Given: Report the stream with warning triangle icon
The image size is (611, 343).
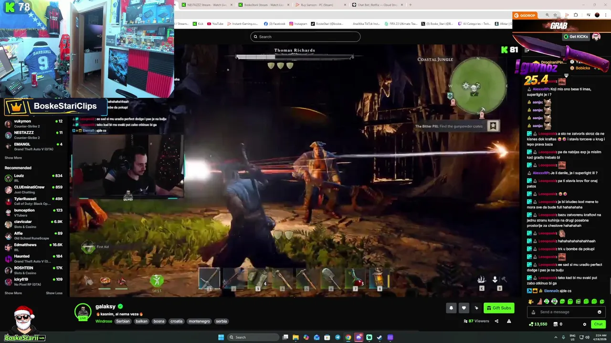Looking at the screenshot, I should pyautogui.click(x=509, y=321).
